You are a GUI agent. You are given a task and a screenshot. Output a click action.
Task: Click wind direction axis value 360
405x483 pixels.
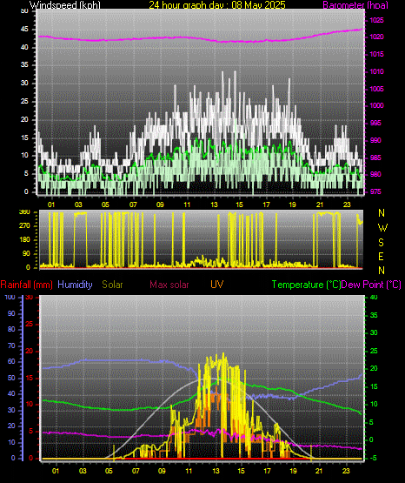pyautogui.click(x=24, y=212)
